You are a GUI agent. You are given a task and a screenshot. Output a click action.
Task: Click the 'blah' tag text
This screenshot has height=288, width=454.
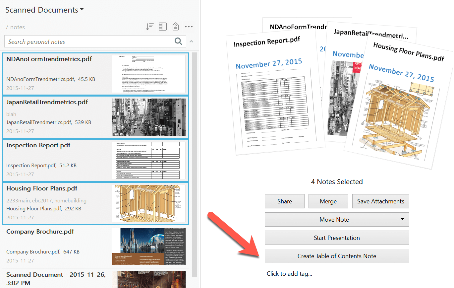pos(11,114)
